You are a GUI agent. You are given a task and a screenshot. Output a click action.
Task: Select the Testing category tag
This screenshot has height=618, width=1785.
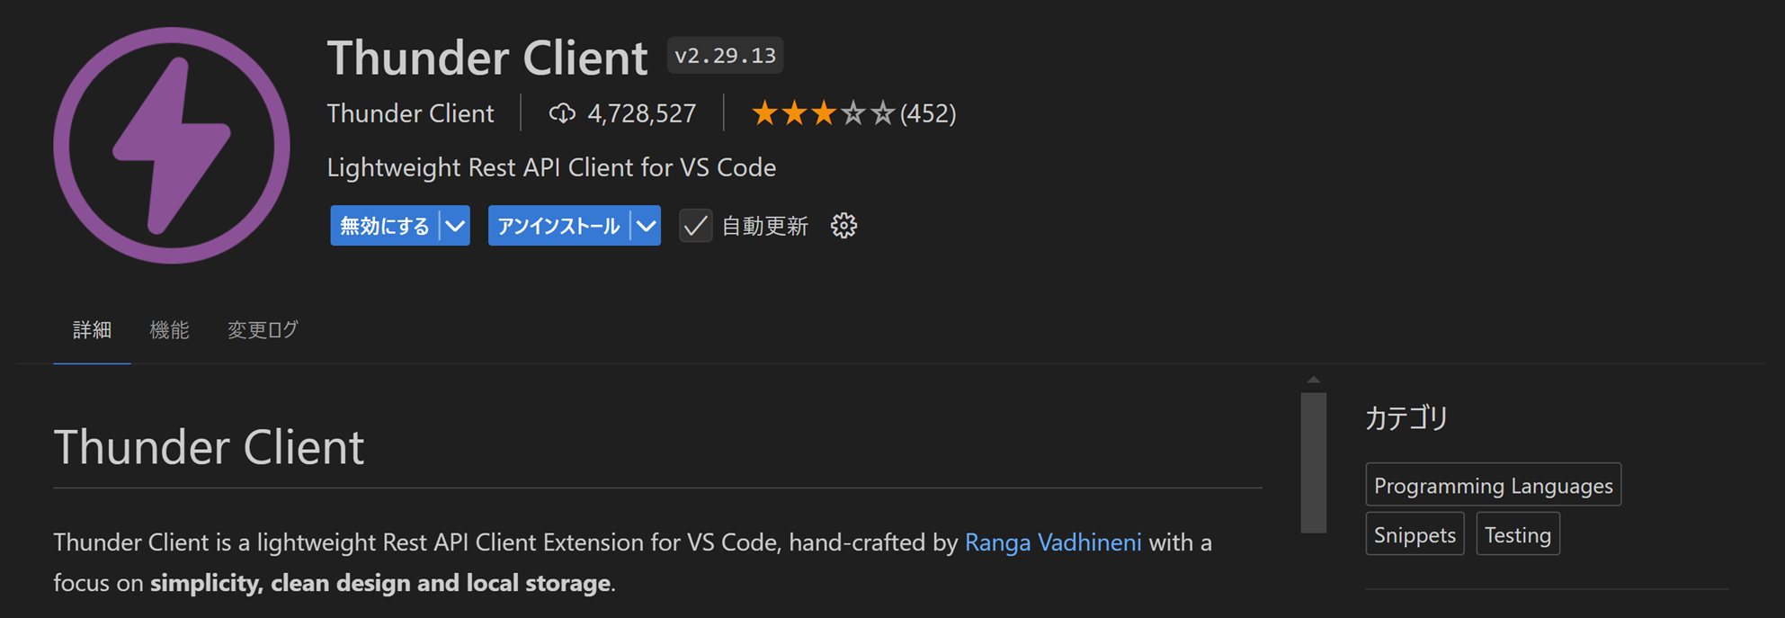point(1517,535)
